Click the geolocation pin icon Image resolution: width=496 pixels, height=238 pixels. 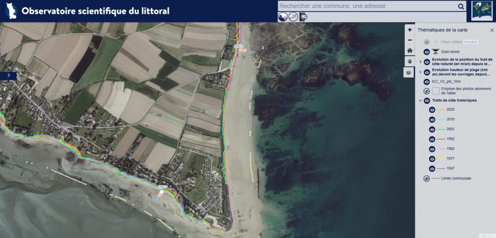tap(410, 61)
